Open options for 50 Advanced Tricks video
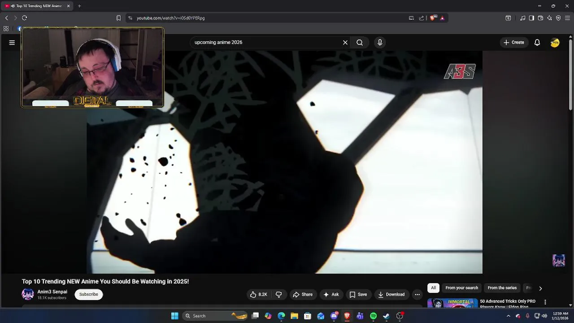This screenshot has height=323, width=574. tap(545, 302)
